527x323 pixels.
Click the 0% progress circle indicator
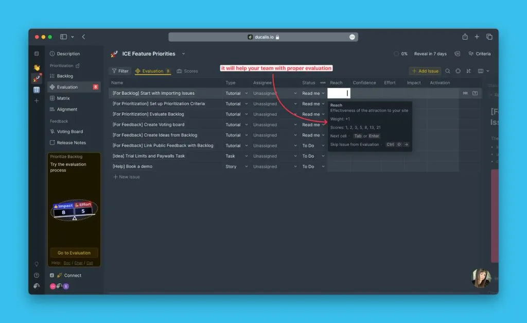[396, 54]
